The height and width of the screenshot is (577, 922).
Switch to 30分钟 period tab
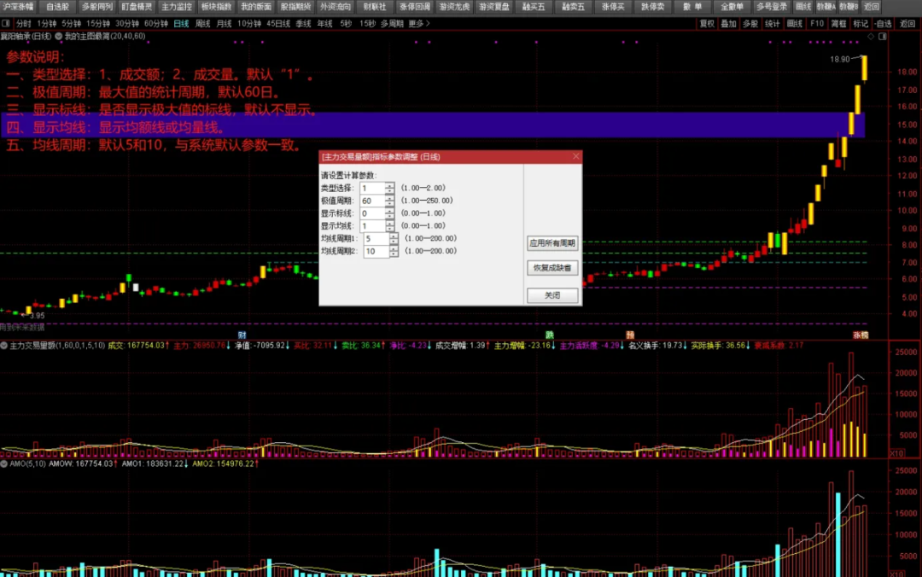(127, 24)
